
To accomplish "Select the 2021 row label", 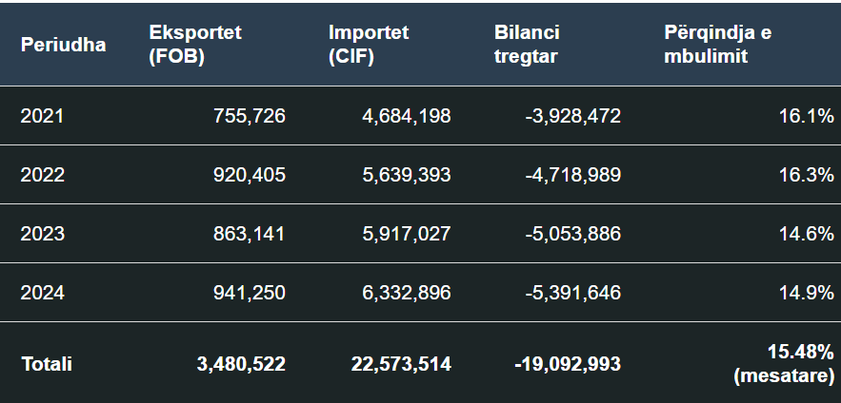I will point(42,116).
